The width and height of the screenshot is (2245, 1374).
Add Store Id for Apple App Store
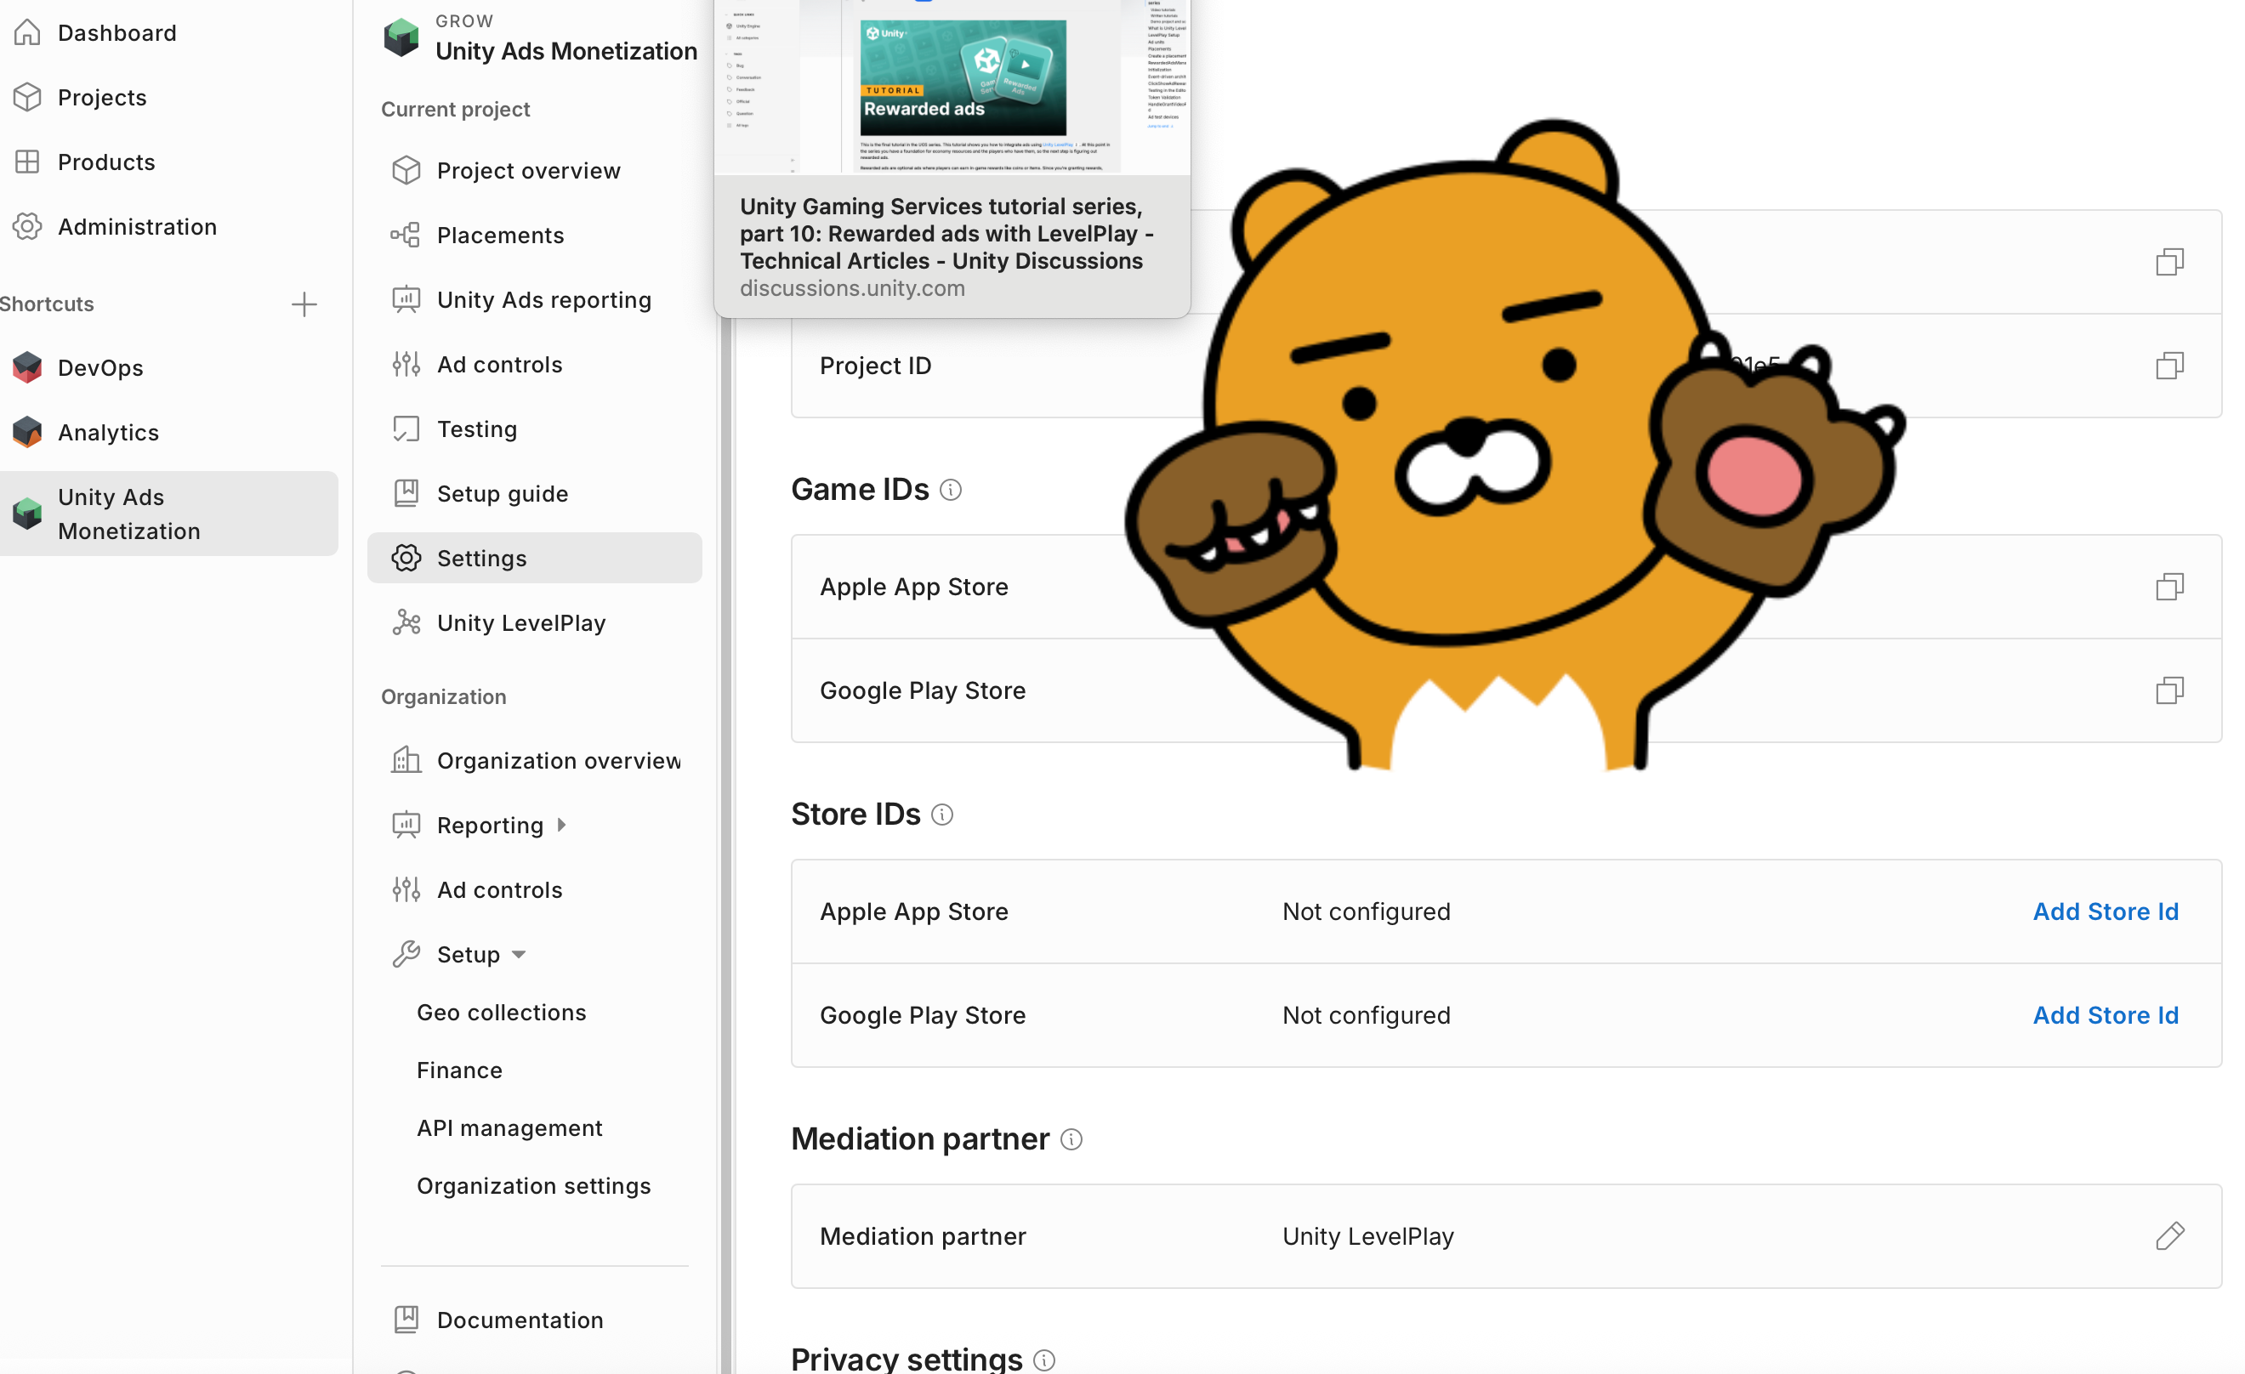pyautogui.click(x=2105, y=911)
